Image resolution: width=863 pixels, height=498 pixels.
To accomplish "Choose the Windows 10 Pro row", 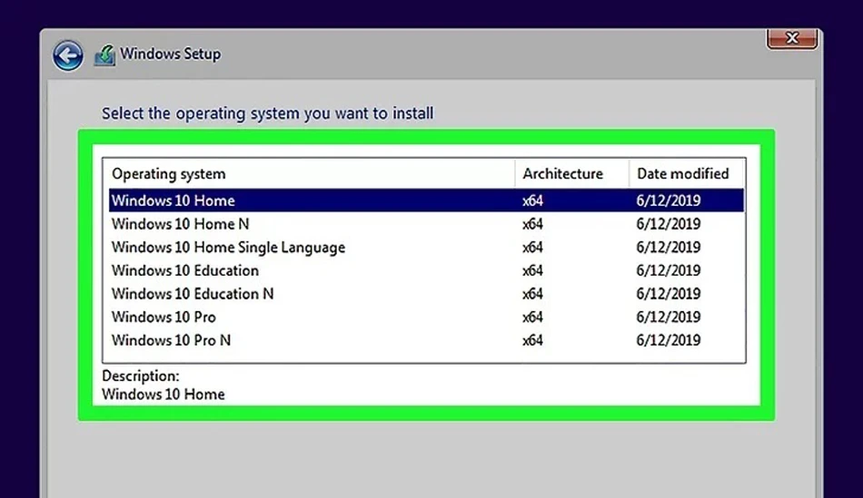I will pyautogui.click(x=426, y=317).
